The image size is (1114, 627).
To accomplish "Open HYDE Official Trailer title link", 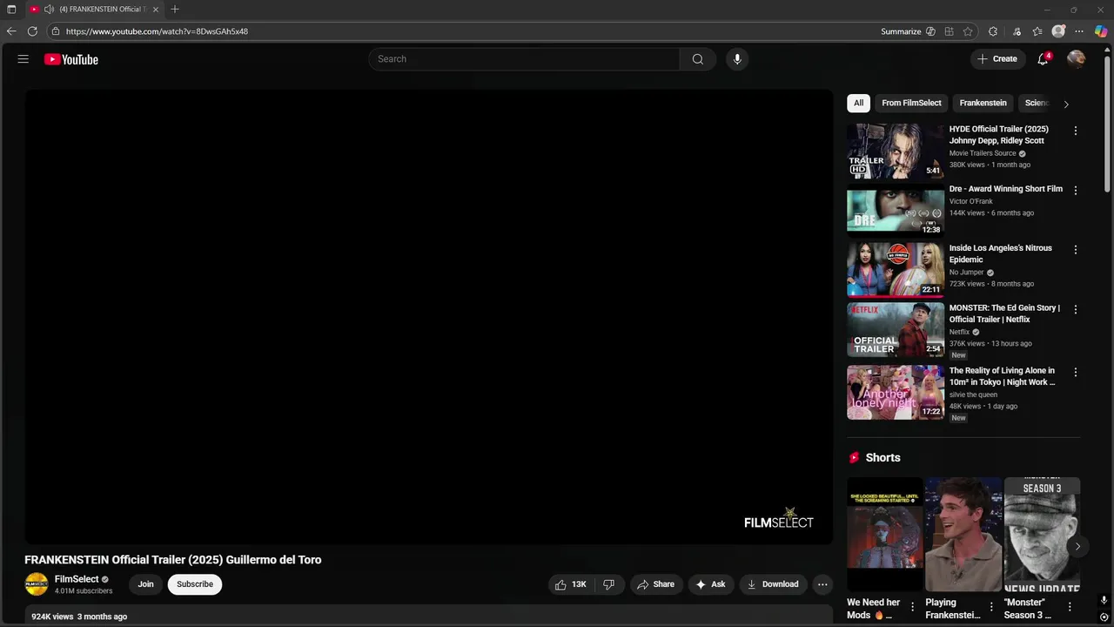I will (x=999, y=135).
